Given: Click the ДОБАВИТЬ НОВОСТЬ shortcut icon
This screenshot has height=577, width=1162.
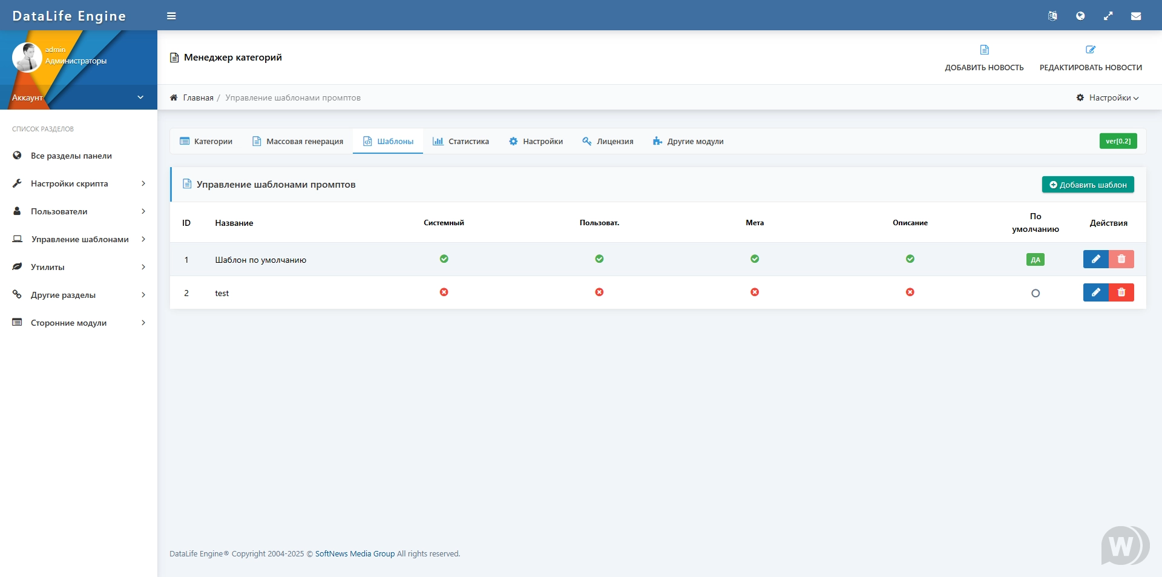Looking at the screenshot, I should coord(984,50).
